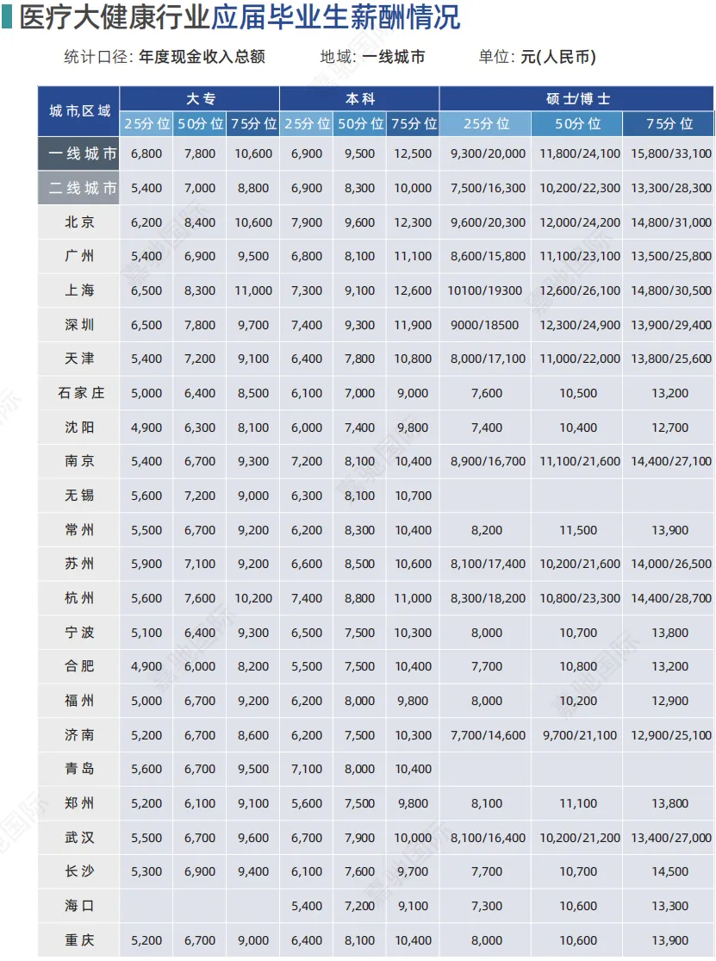Image resolution: width=716 pixels, height=961 pixels.
Task: Click 11,900 value in the 深圳 row
Action: coord(413,325)
